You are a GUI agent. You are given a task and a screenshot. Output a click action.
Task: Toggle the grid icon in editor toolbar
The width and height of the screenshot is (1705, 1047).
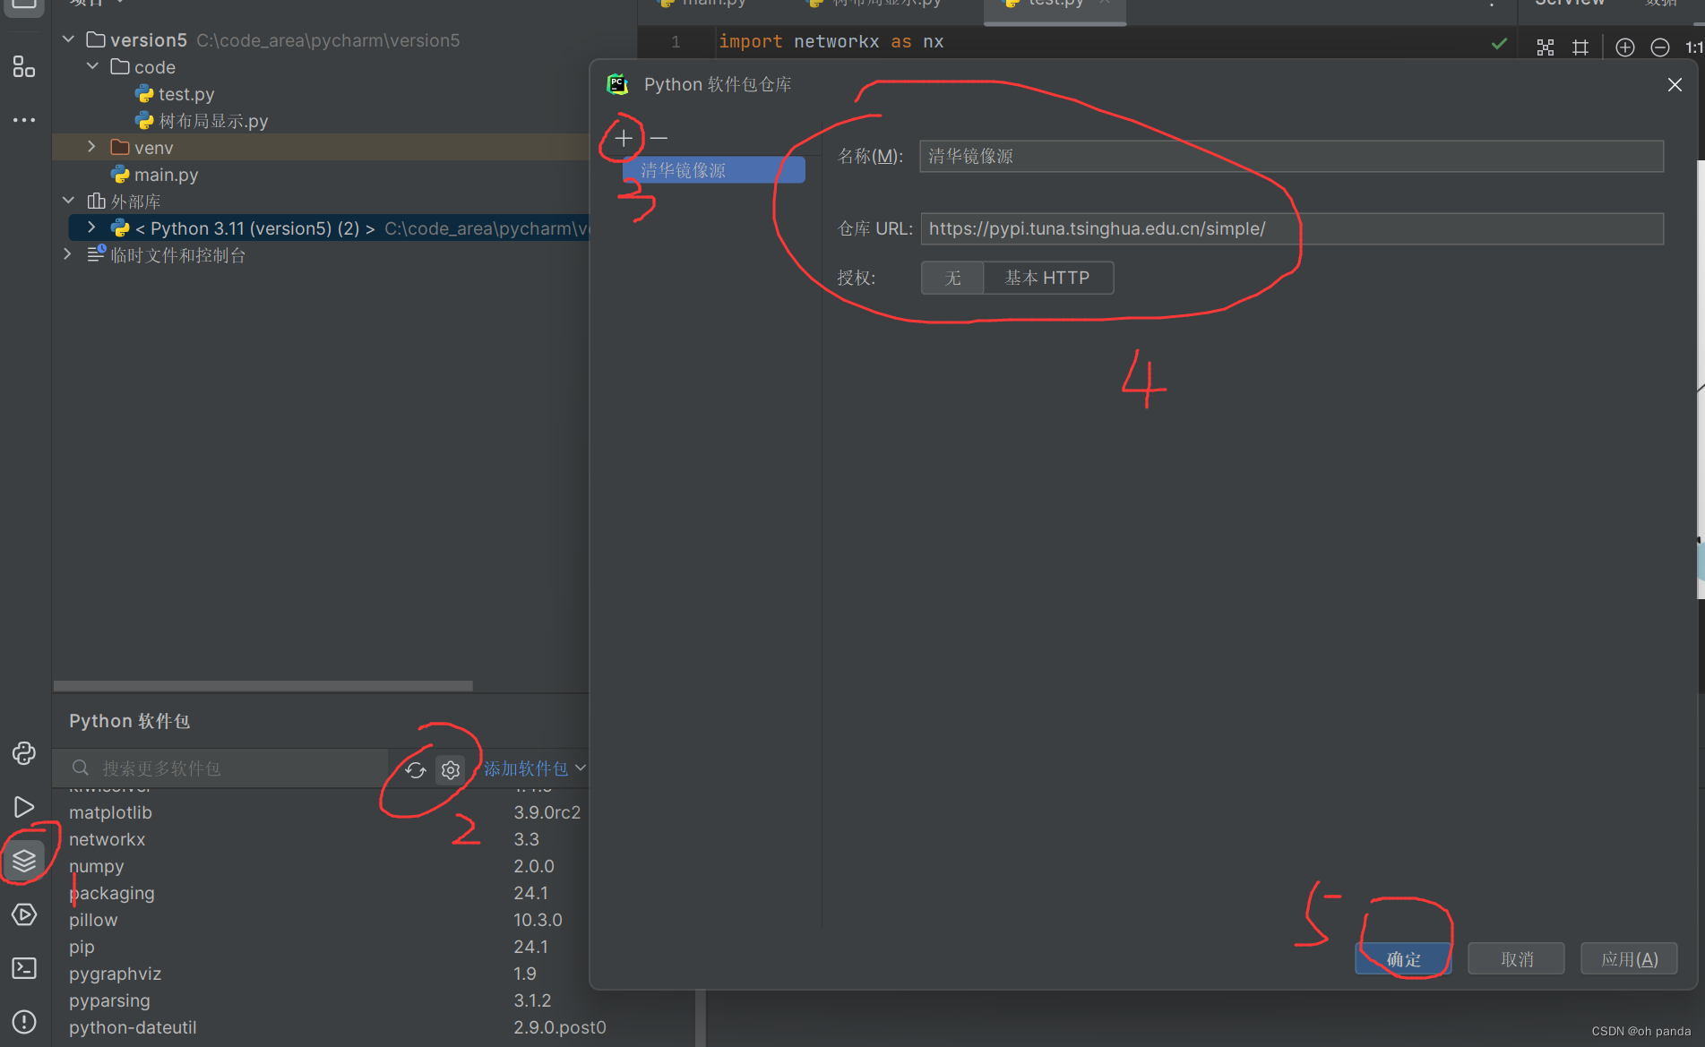pos(1580,47)
